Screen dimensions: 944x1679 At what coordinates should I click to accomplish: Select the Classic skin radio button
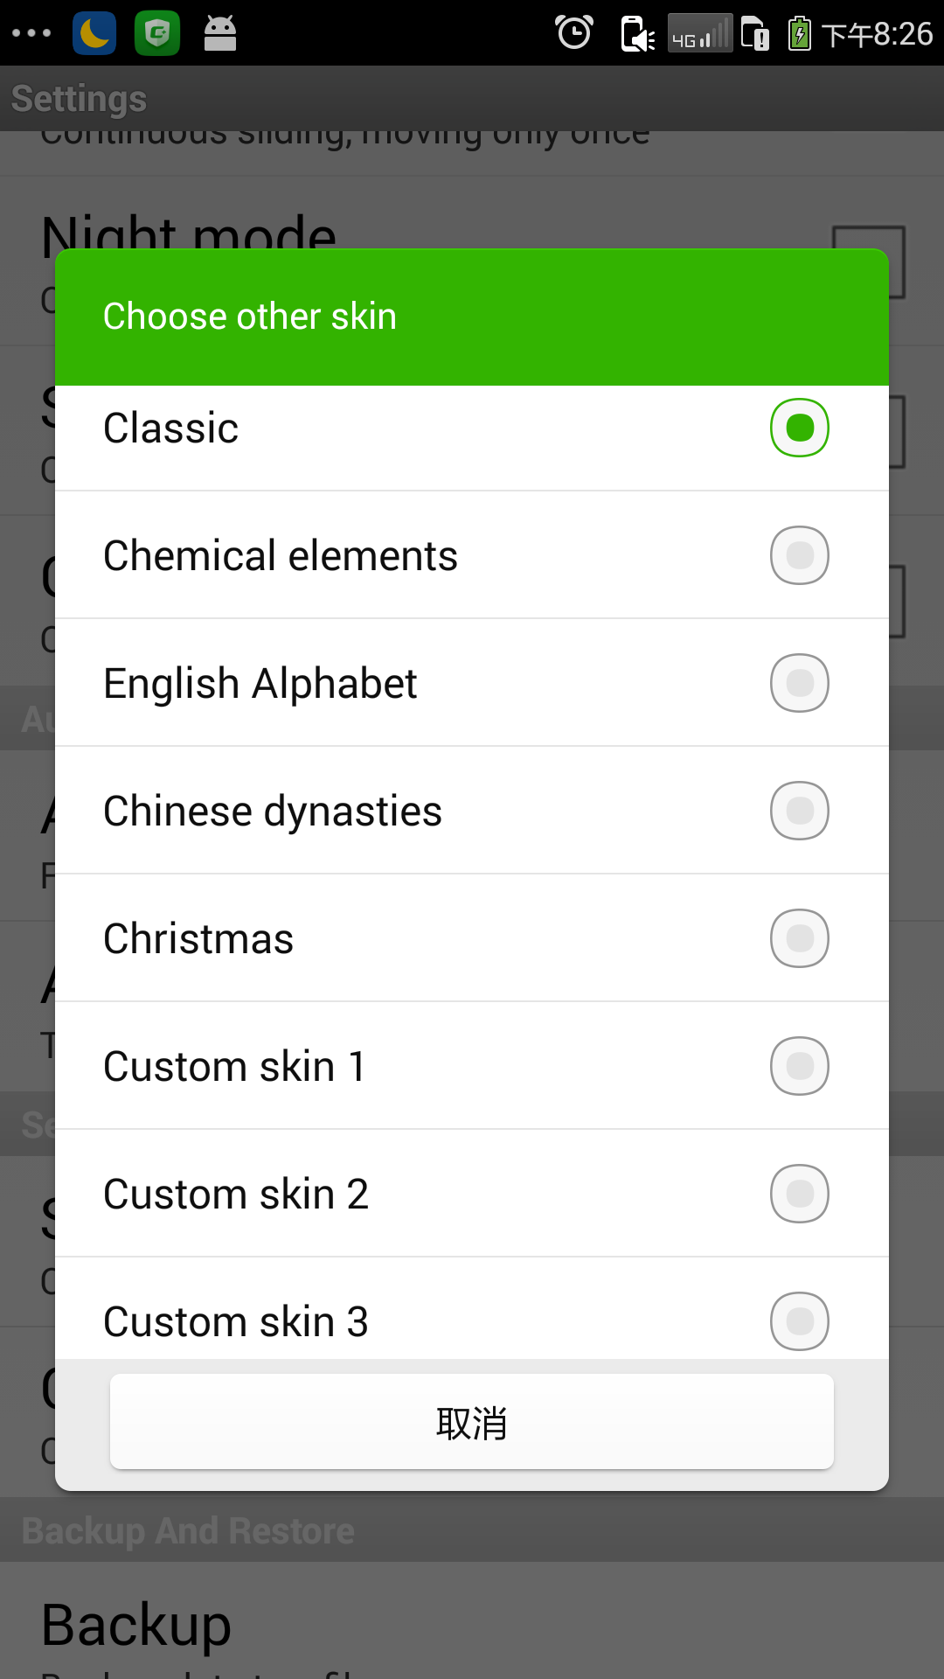pyautogui.click(x=799, y=428)
